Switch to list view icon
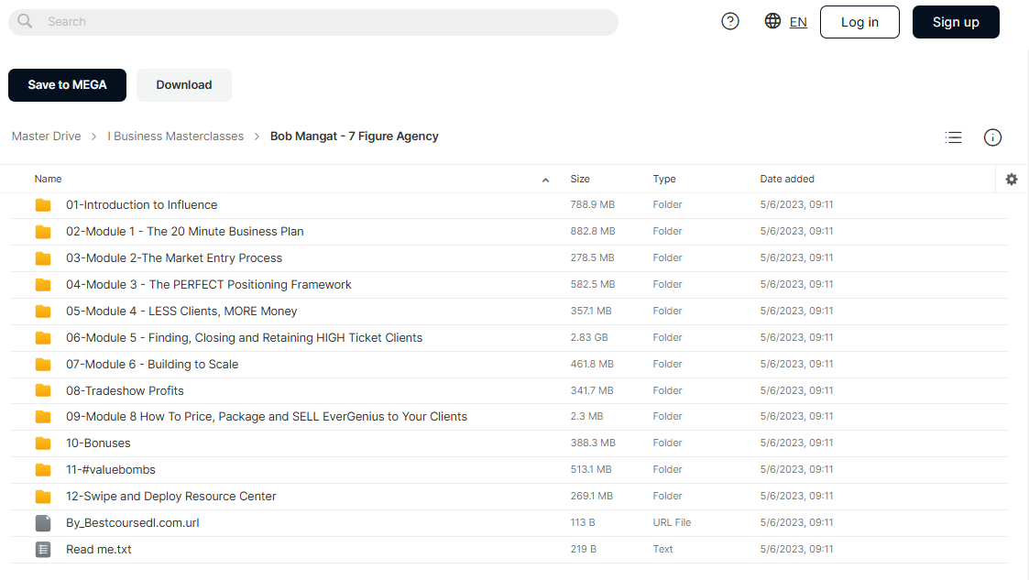1029x580 pixels. (953, 137)
